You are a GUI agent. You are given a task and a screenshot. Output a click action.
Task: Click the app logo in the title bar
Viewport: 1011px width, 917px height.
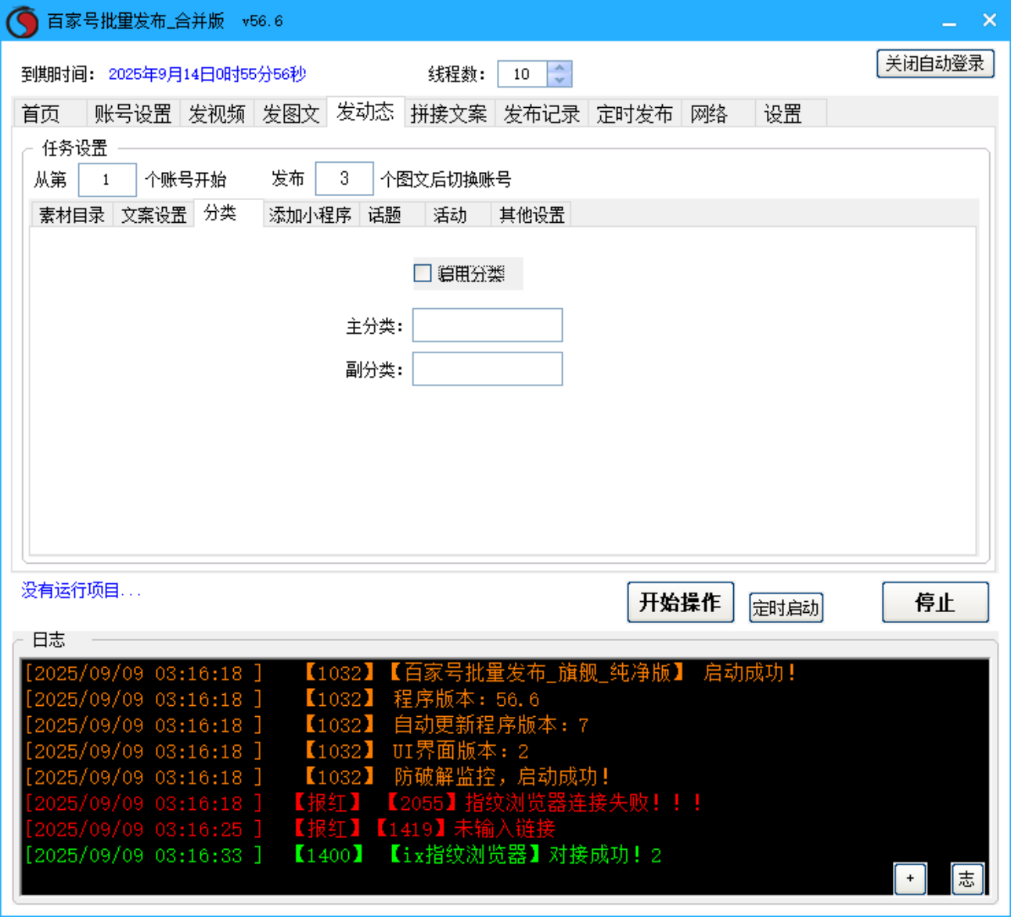(22, 20)
